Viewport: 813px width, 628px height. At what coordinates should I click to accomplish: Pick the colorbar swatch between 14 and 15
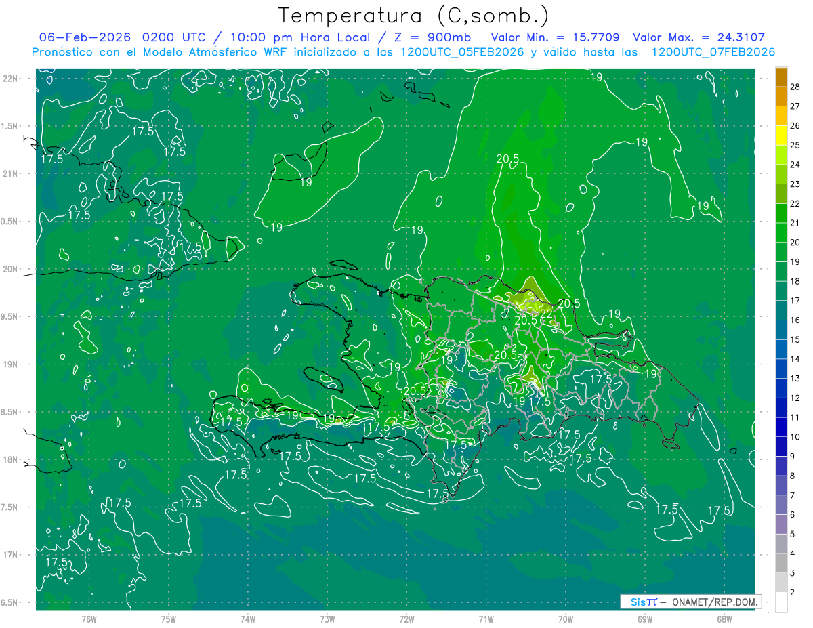pos(781,350)
